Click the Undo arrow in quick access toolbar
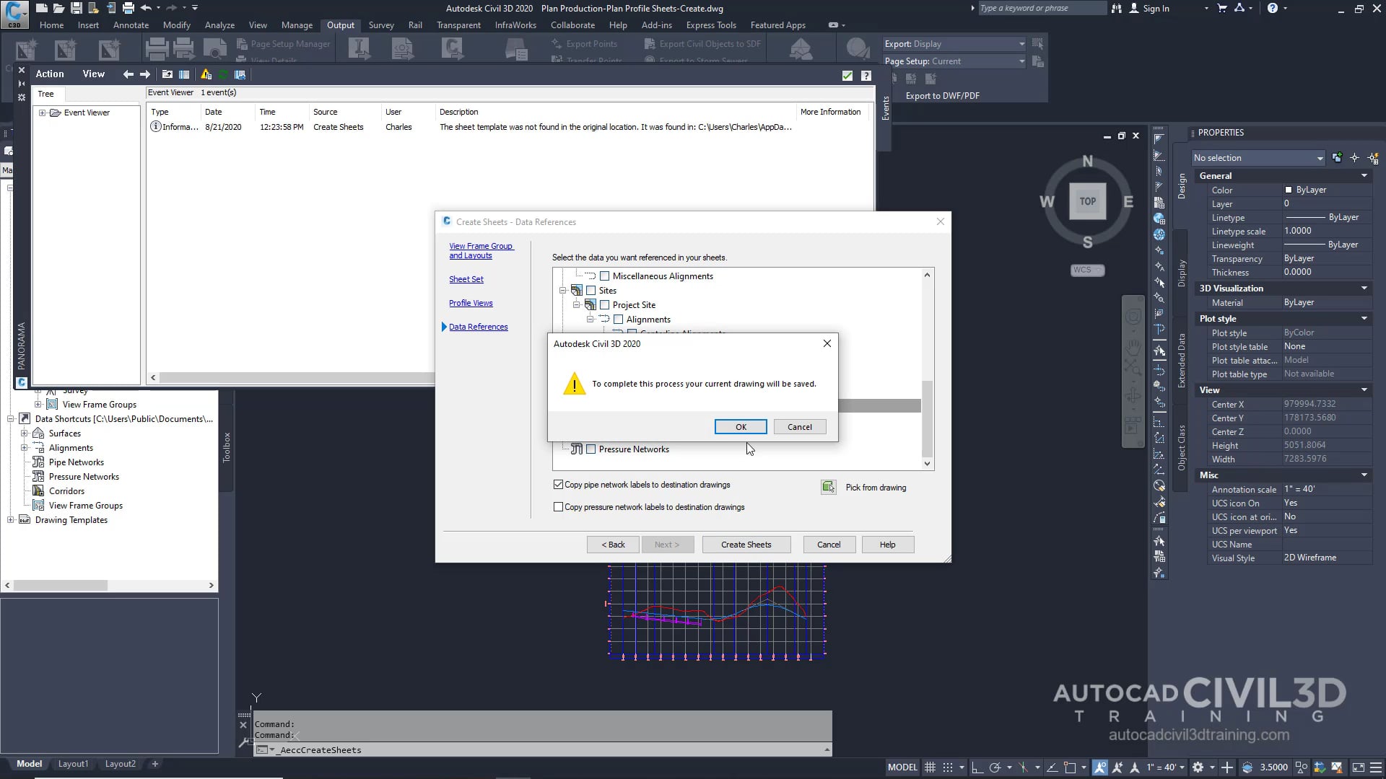This screenshot has width=1386, height=779. click(x=147, y=8)
